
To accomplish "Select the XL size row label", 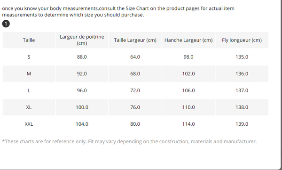I will pos(29,107).
